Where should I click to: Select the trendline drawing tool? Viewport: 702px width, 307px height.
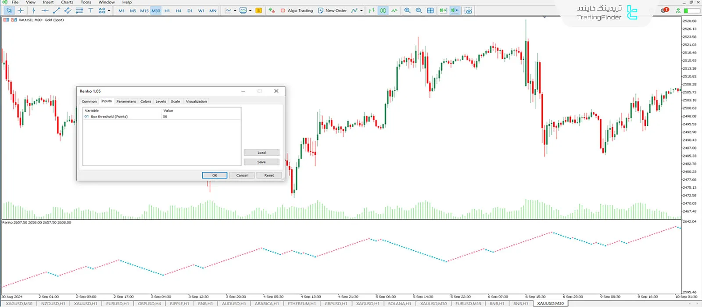(x=56, y=11)
